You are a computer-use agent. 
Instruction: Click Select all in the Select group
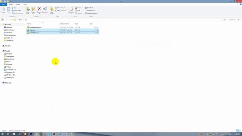click(x=89, y=8)
